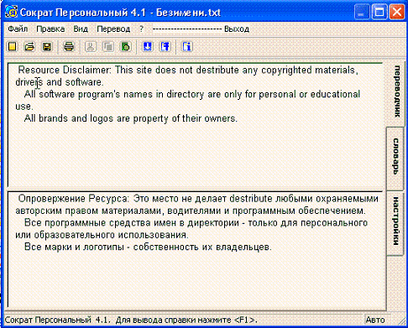Screen dimensions: 408x328
Task: Click status bar text 'Для вывода справки нажмите'
Action: [174, 320]
